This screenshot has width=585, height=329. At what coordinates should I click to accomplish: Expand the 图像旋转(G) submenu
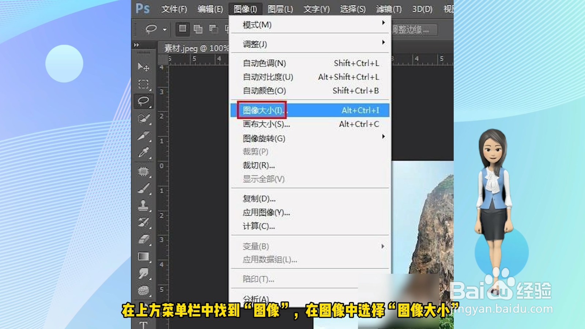pos(310,139)
